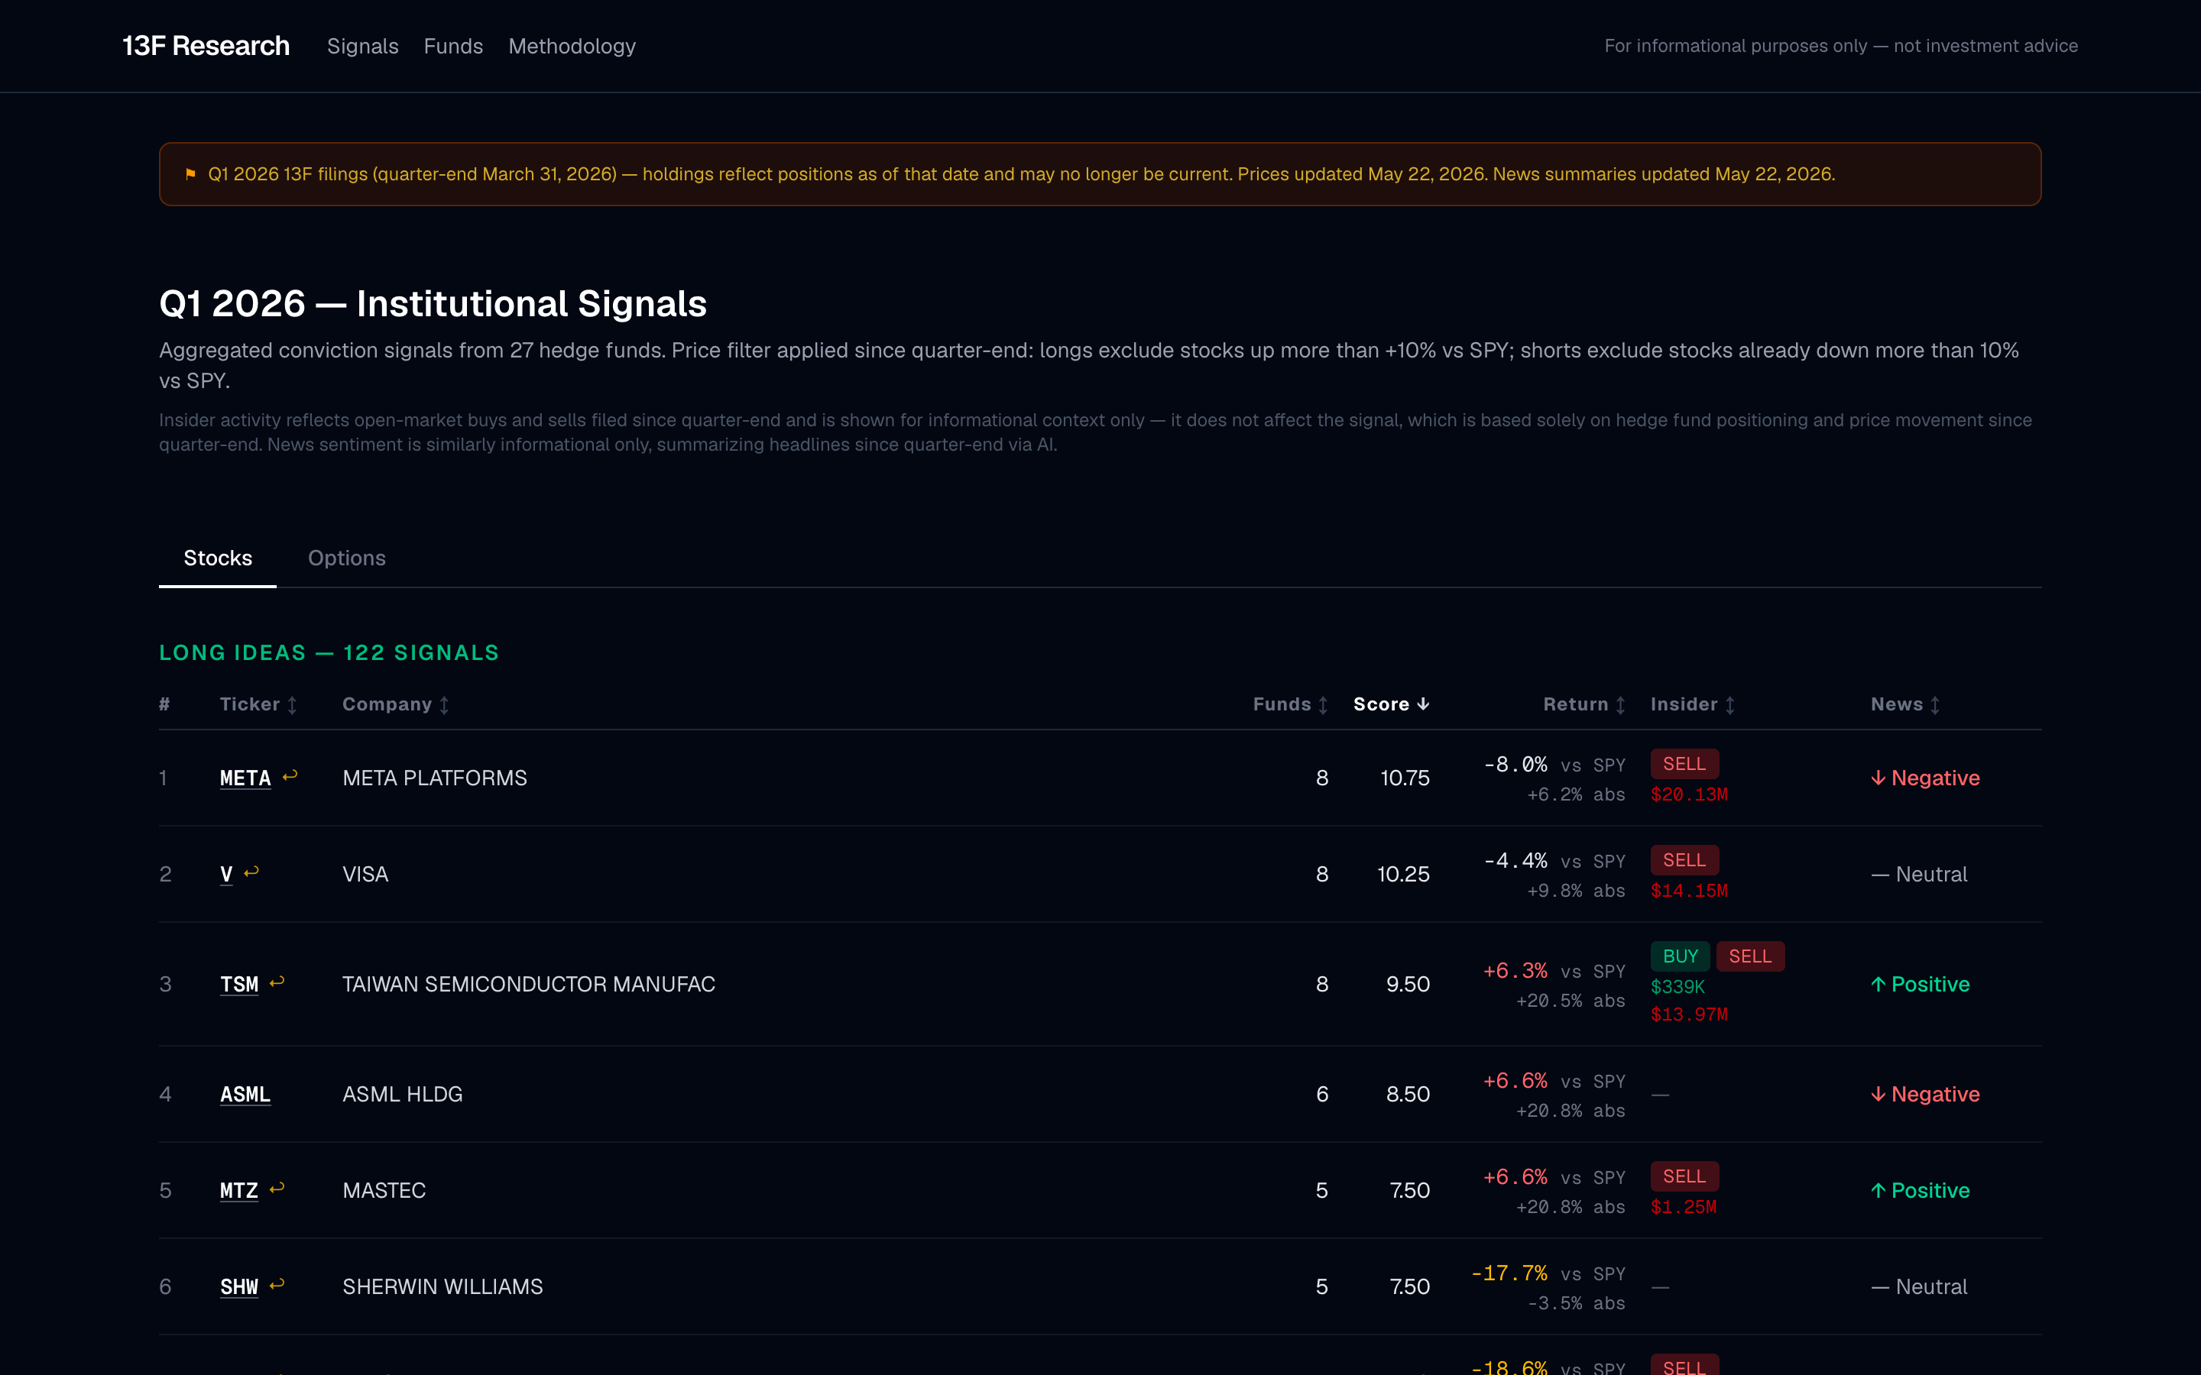Switch to the Stocks tab
The image size is (2201, 1375).
coord(217,558)
